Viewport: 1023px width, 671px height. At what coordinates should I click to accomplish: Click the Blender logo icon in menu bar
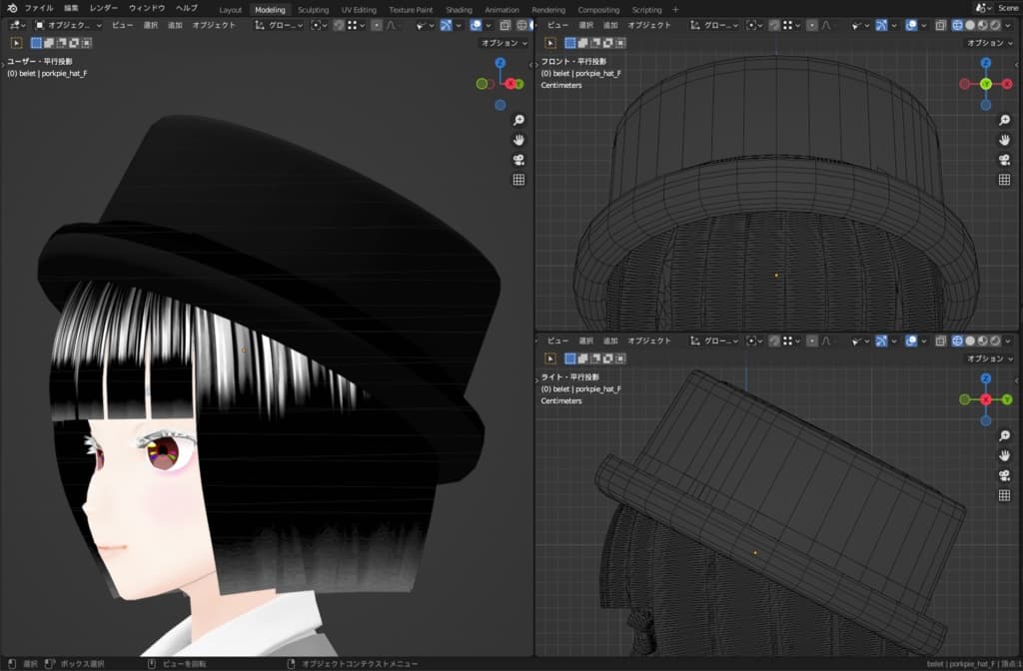pos(11,8)
